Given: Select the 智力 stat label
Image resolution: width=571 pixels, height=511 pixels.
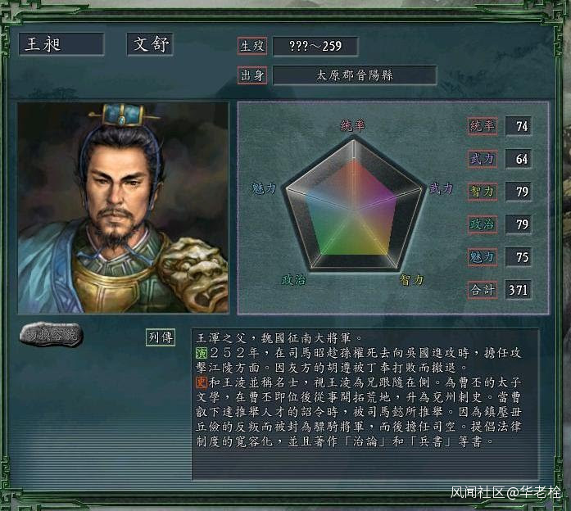Looking at the screenshot, I should [483, 192].
